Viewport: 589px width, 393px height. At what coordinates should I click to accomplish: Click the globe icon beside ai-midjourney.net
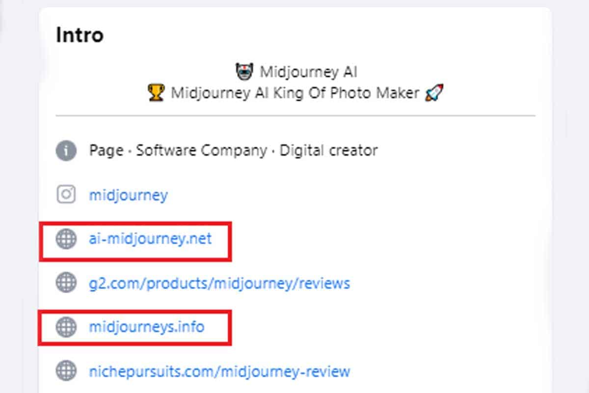point(66,239)
